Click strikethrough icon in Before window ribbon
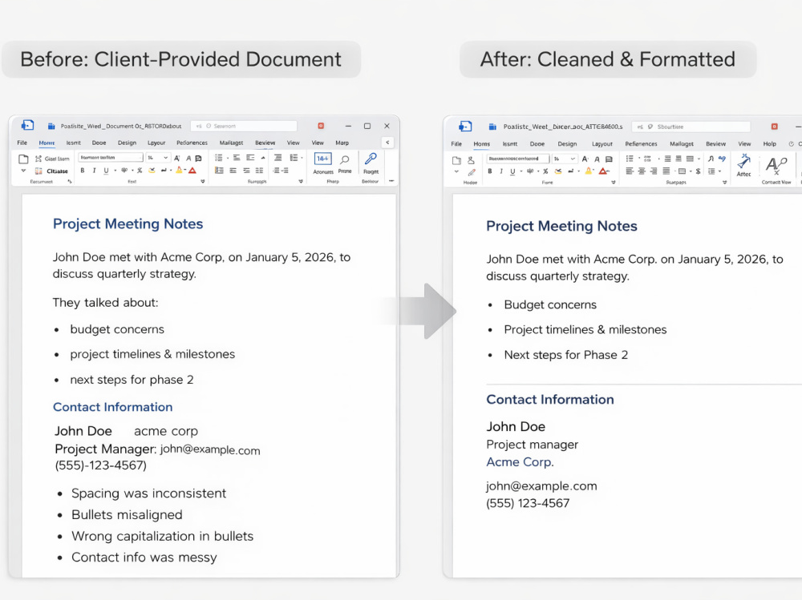This screenshot has width=802, height=600. [124, 171]
